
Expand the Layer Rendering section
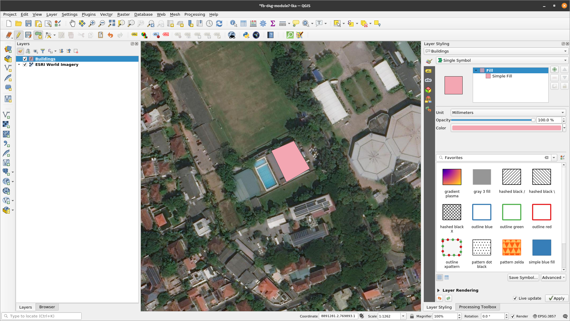click(x=438, y=290)
